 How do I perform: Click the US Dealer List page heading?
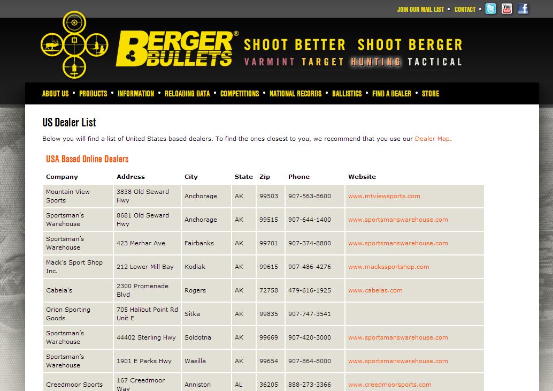click(x=69, y=123)
